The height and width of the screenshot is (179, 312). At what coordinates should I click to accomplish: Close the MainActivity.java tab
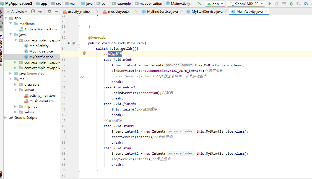[x=266, y=12]
